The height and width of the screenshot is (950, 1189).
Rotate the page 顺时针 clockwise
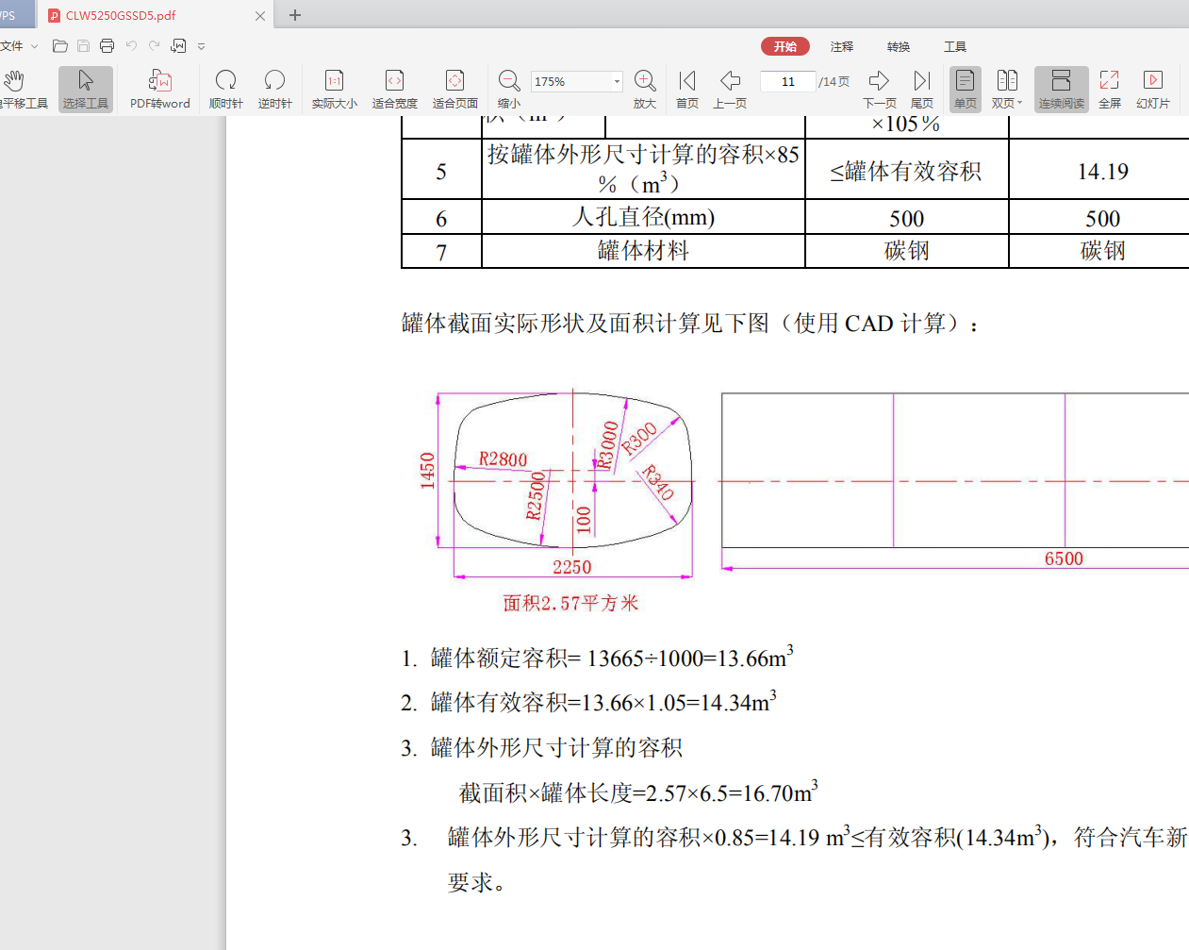pyautogui.click(x=225, y=89)
